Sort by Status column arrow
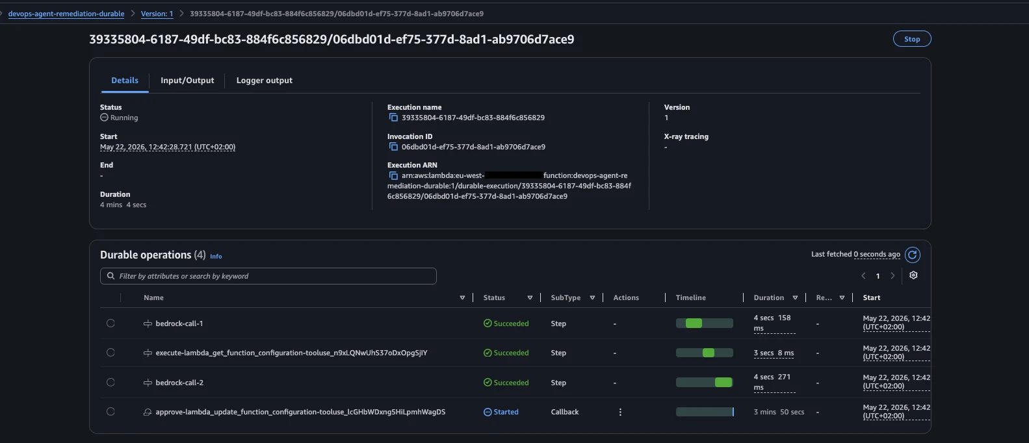Screen dimensions: 1029x443 pyautogui.click(x=530, y=297)
